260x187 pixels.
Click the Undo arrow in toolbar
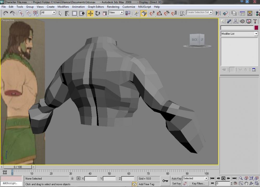(x=5, y=13)
